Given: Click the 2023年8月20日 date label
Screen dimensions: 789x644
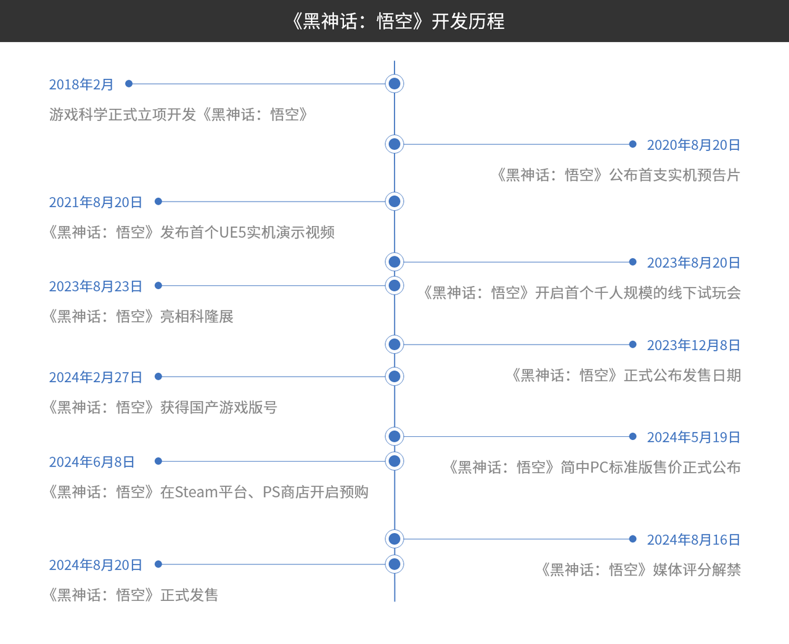Looking at the screenshot, I should pyautogui.click(x=693, y=263).
